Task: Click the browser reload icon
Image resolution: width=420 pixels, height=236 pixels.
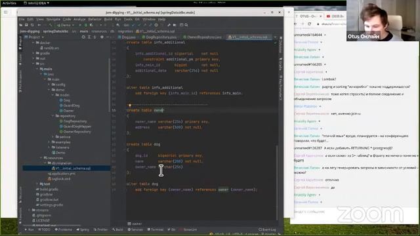Action: pyautogui.click(x=309, y=24)
